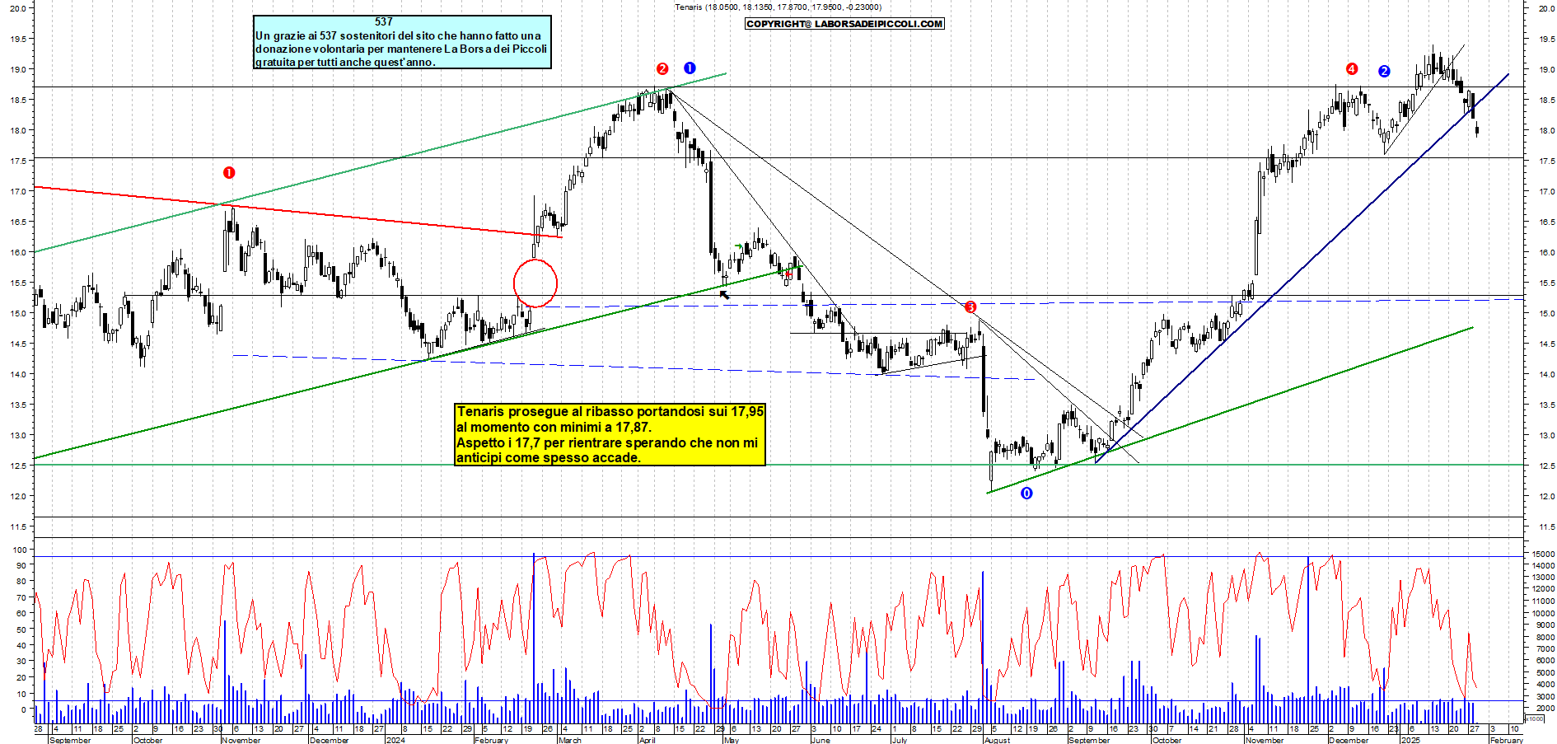1557x744 pixels.
Task: Select the May label on the time axis
Action: tap(732, 740)
